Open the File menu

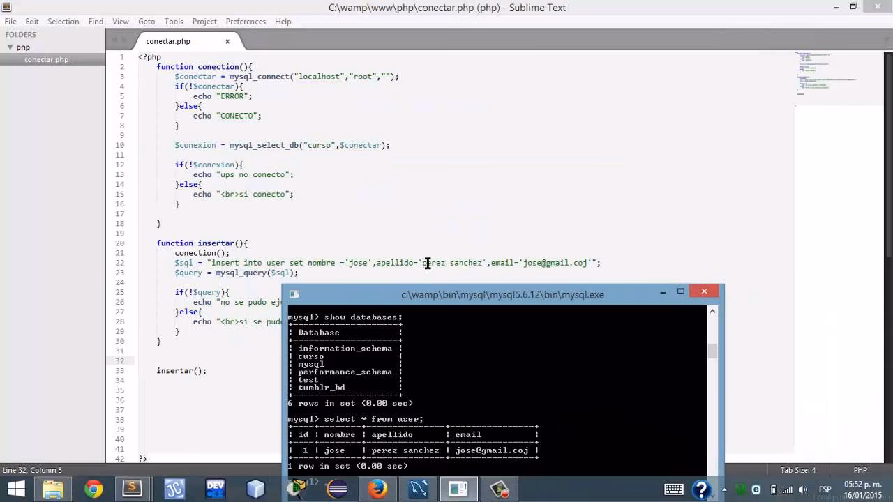[10, 22]
